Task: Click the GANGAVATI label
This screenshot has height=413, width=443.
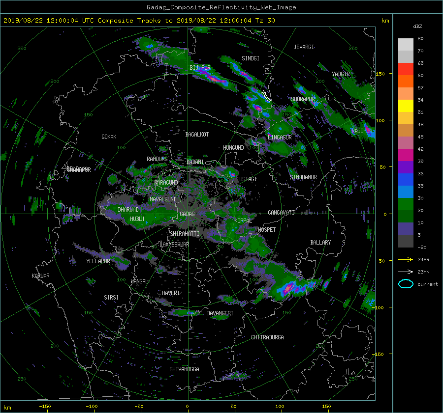Action: click(281, 213)
